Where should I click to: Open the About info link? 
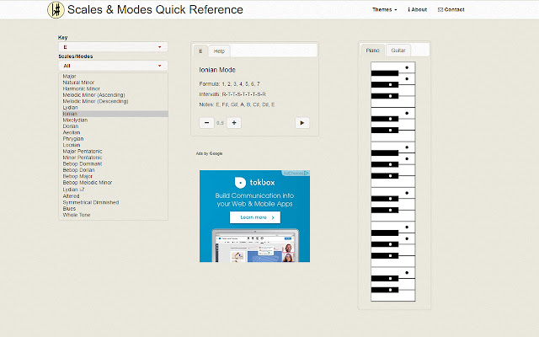(418, 9)
